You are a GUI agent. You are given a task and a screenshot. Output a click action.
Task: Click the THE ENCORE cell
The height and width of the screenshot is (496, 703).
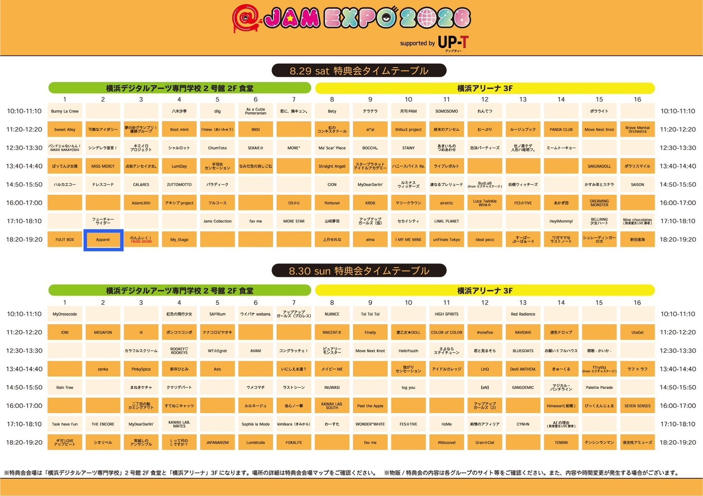click(x=103, y=424)
